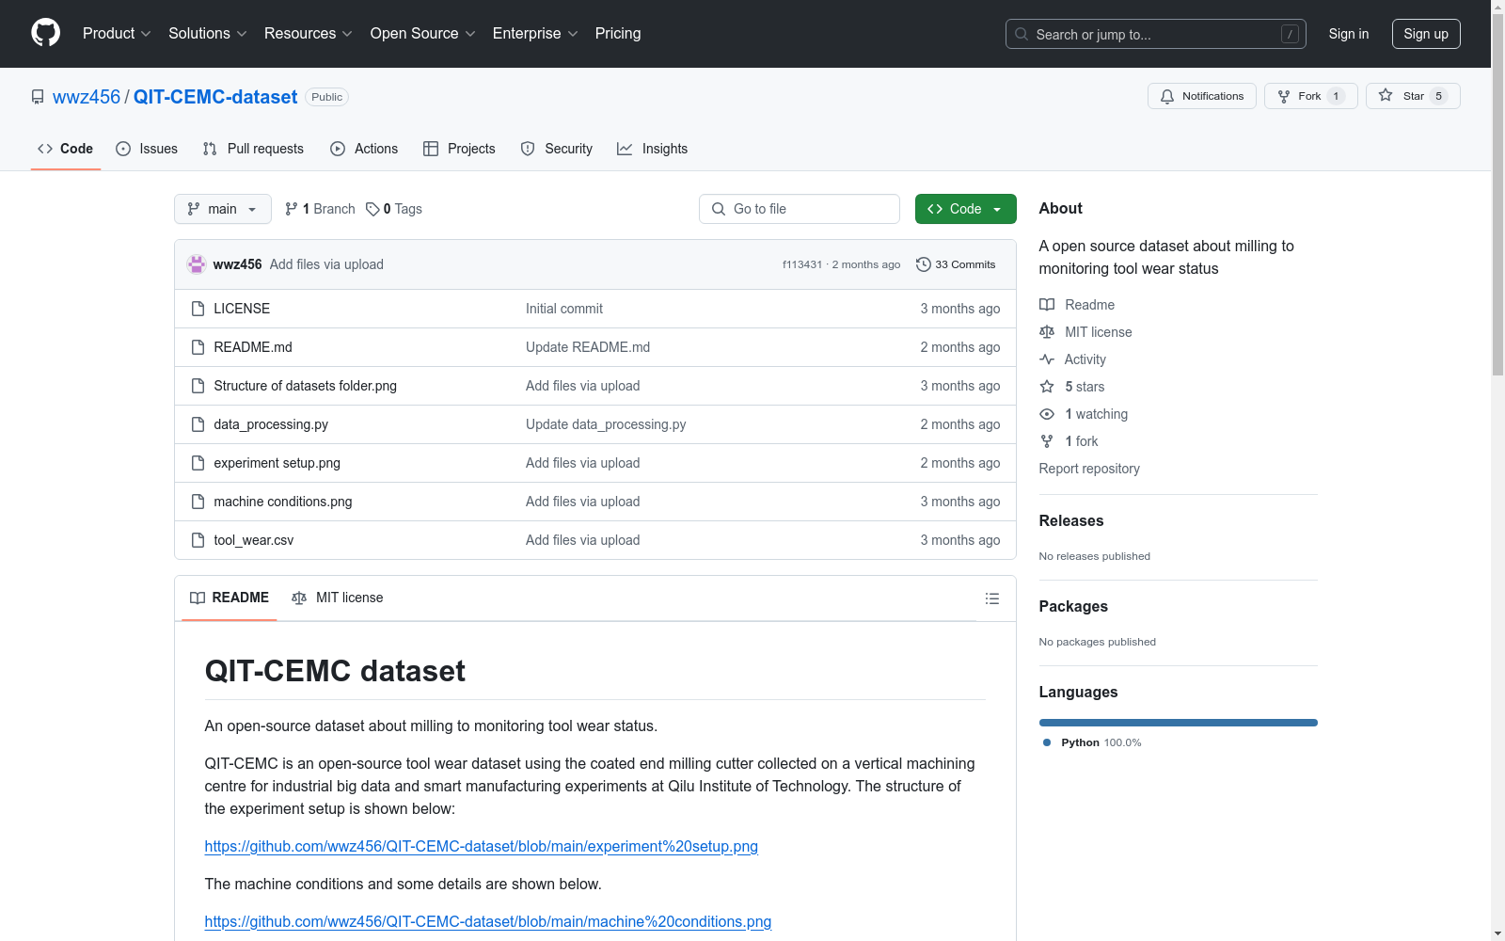Switch to the Pull requests tab
This screenshot has height=941, width=1505.
(x=253, y=149)
